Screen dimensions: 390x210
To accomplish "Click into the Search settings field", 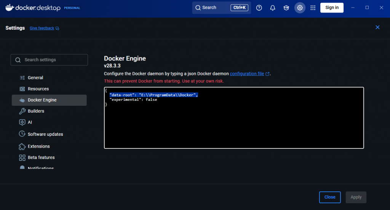I will click(53, 60).
